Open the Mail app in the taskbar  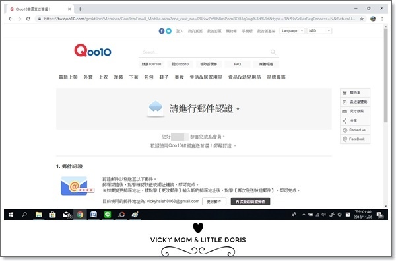click(67, 215)
